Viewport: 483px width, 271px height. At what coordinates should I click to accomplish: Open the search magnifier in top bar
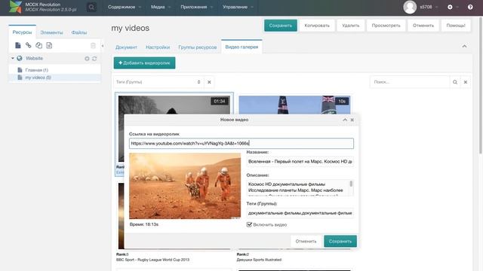(91, 7)
